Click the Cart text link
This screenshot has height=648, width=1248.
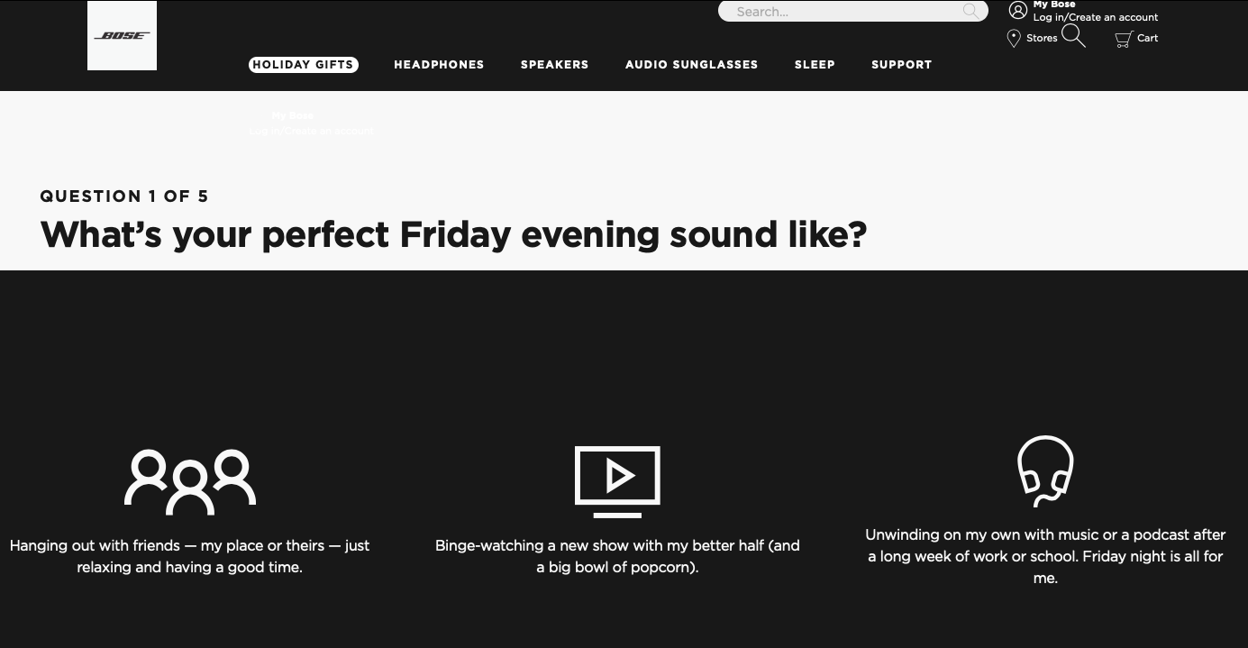pos(1148,38)
